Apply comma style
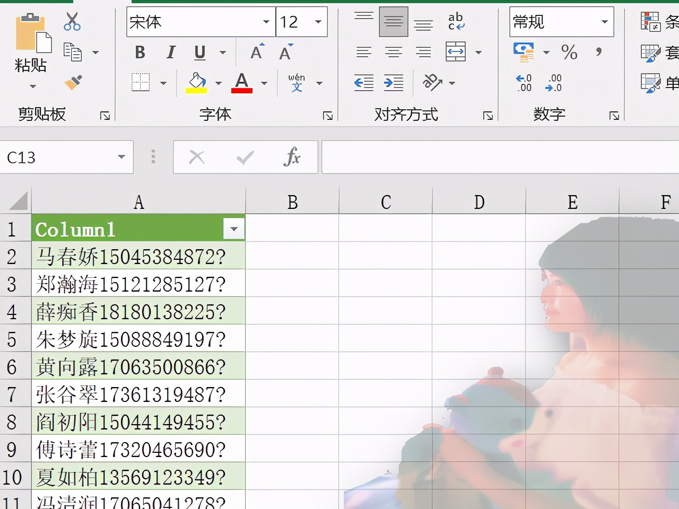The height and width of the screenshot is (509, 679). [598, 51]
